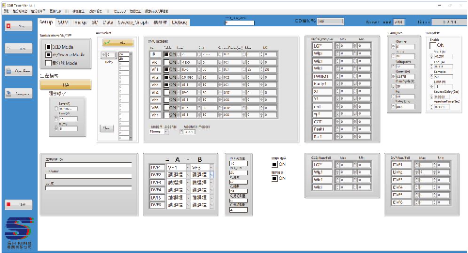Viewport: 468px width, 253px height.
Task: Click the second long text field in the bottom-left panel
Action: (x=88, y=177)
